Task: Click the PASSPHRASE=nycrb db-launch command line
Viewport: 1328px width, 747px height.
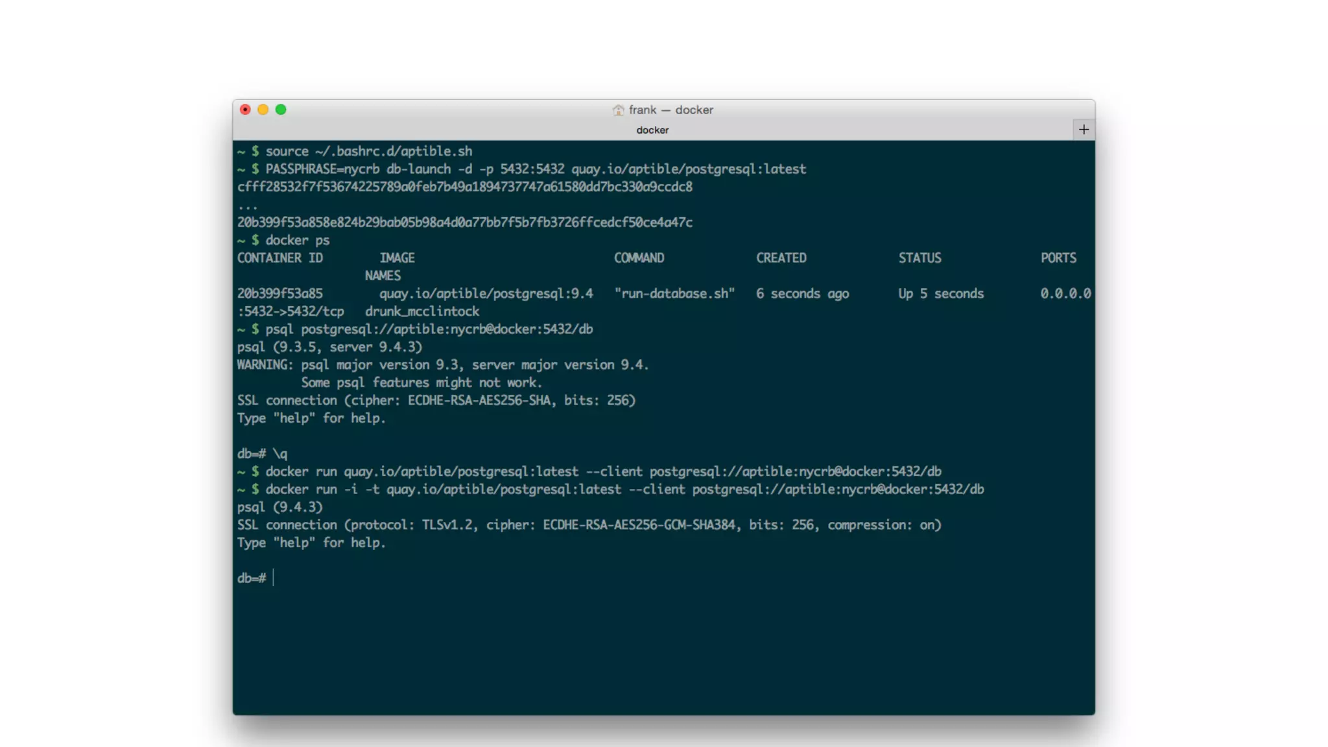Action: pyautogui.click(x=535, y=169)
